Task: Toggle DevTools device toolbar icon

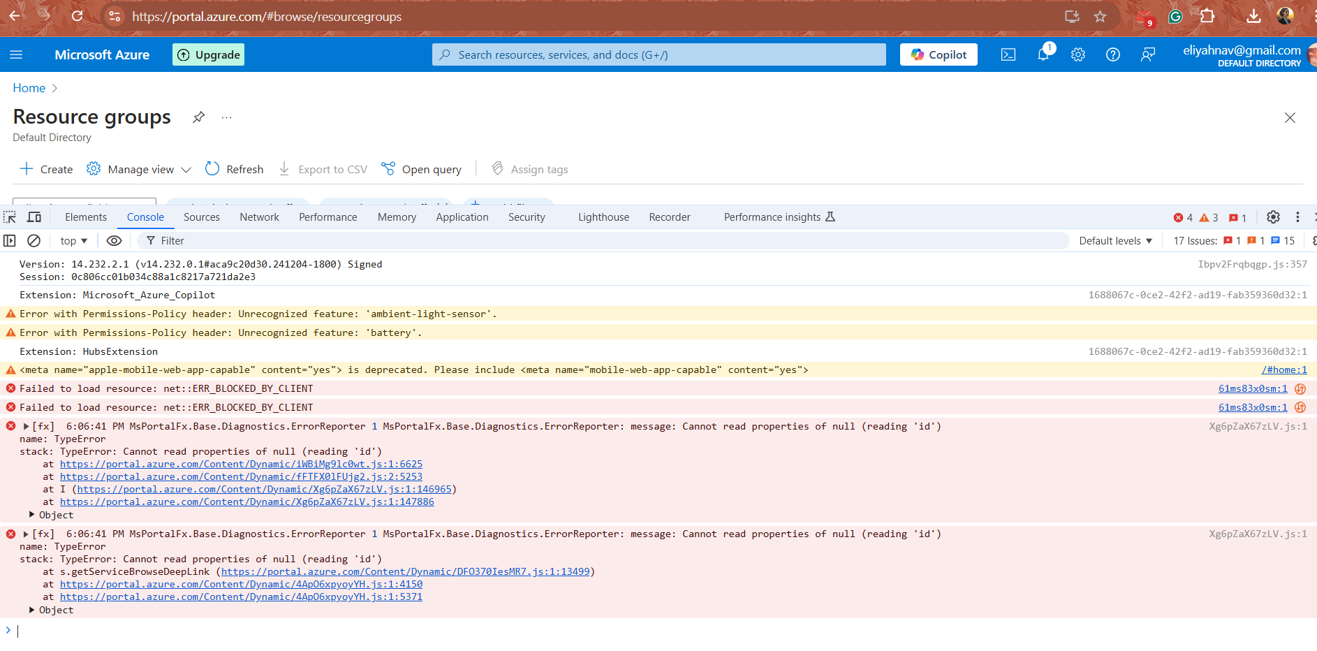Action: pyautogui.click(x=34, y=217)
